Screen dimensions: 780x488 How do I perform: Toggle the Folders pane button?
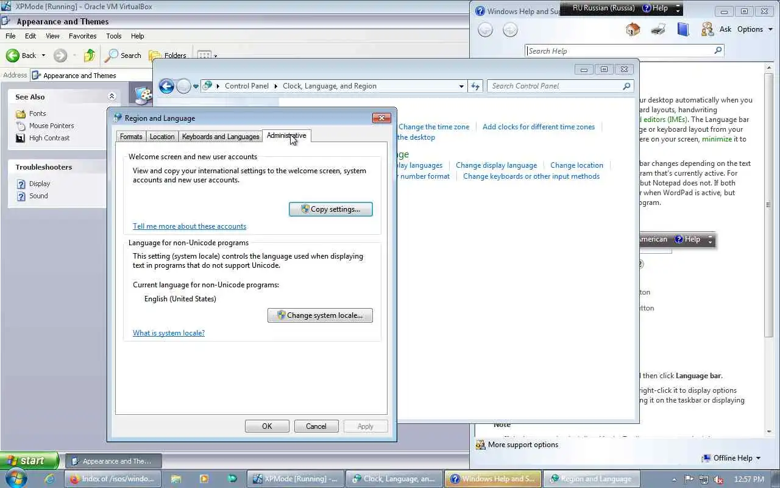(x=168, y=56)
